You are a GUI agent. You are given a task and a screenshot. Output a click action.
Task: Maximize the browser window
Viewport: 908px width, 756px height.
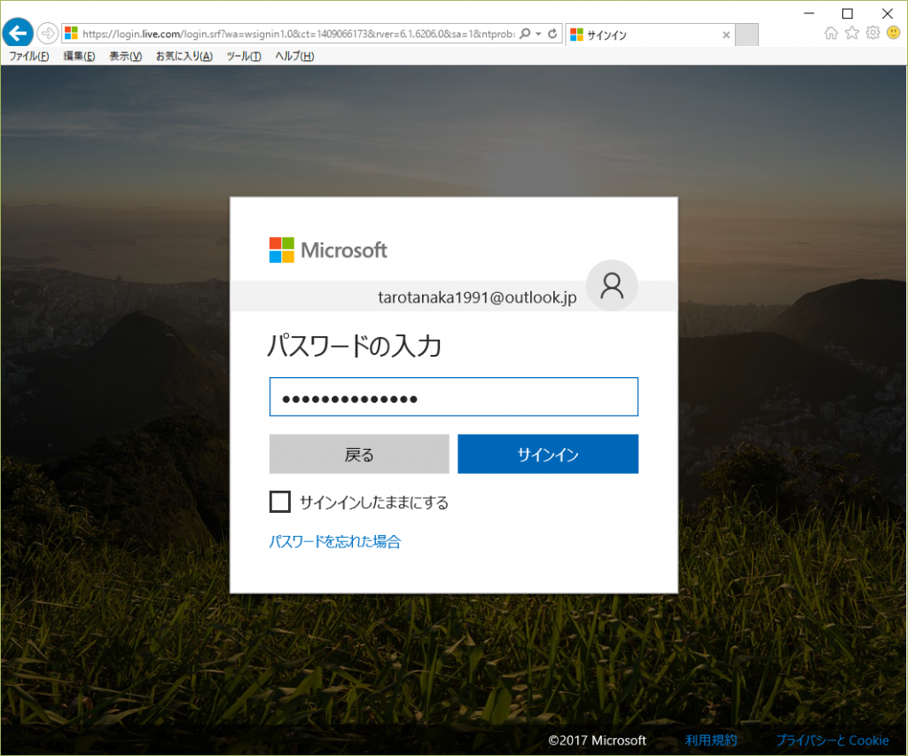pos(847,12)
